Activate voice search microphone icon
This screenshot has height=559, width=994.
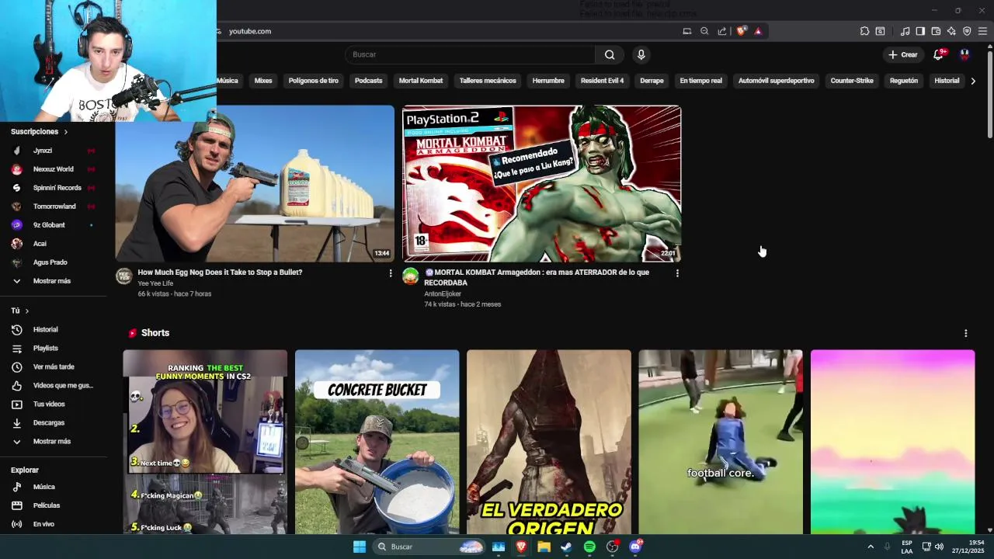tap(641, 54)
